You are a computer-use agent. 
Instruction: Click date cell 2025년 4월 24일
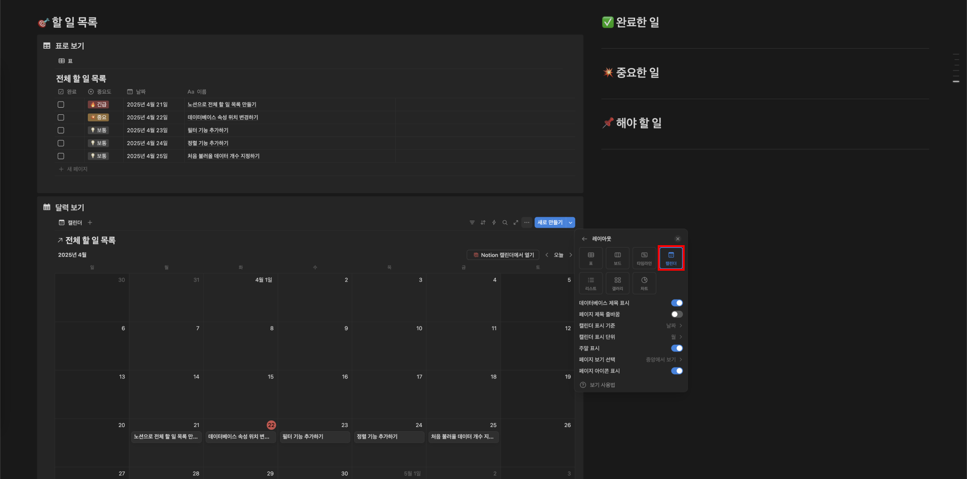coord(154,143)
